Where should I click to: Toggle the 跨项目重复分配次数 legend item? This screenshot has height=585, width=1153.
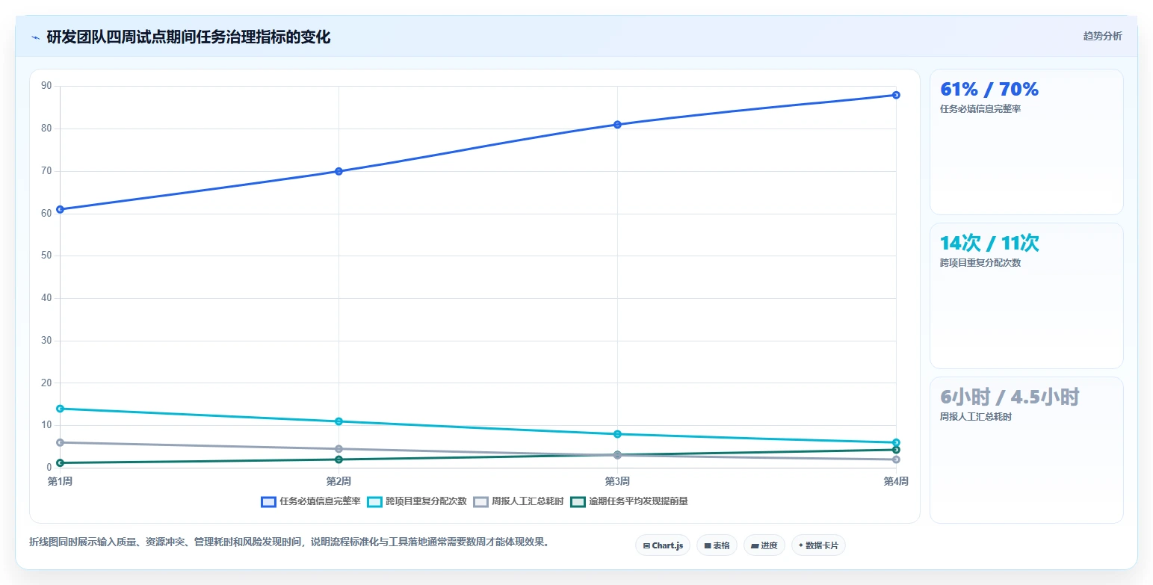tap(417, 501)
